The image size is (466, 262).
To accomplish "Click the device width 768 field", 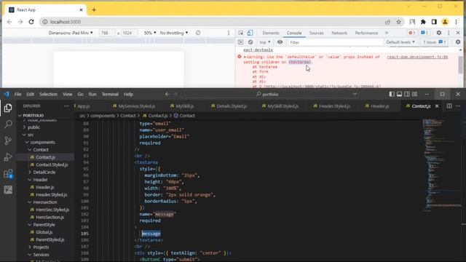I will [x=106, y=33].
